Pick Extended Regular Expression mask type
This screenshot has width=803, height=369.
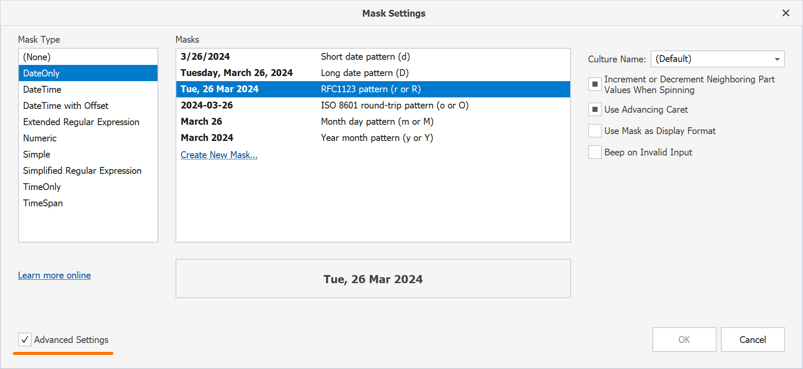pyautogui.click(x=81, y=122)
